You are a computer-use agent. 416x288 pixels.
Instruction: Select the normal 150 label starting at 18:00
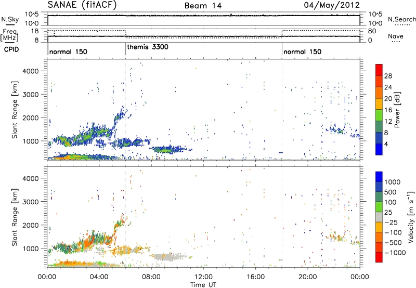tap(303, 51)
